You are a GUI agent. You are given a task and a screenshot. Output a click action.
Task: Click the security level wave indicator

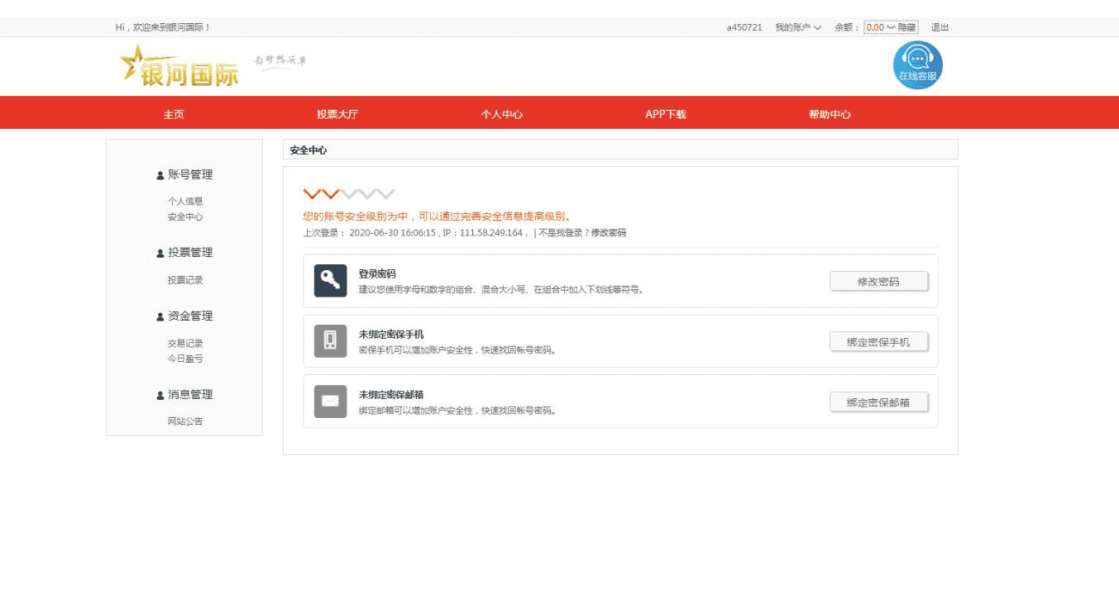pos(349,194)
